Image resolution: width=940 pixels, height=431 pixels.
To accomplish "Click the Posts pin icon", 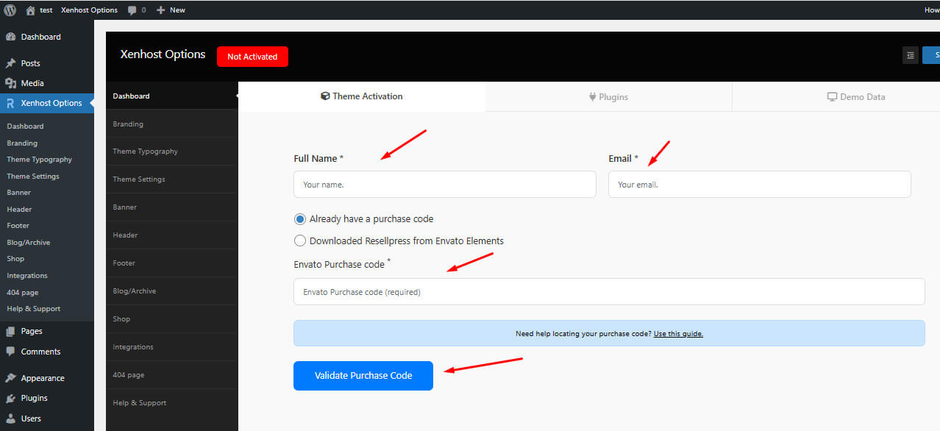I will point(10,63).
